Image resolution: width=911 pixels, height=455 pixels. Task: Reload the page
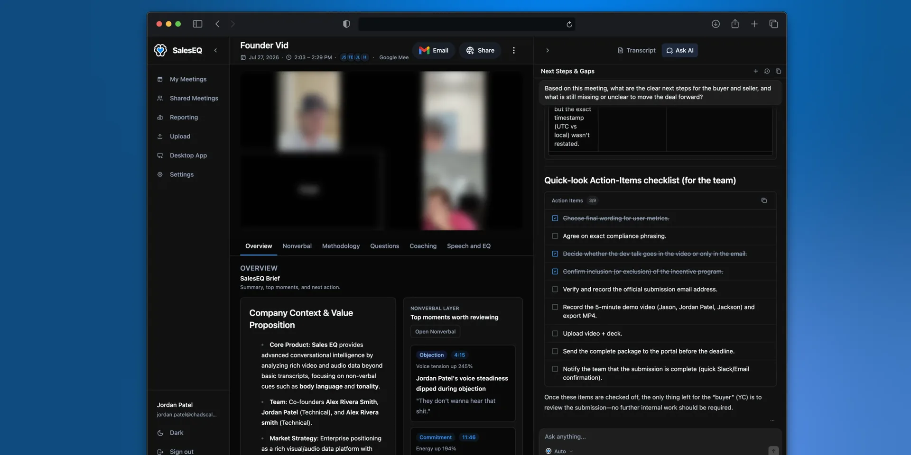(569, 24)
